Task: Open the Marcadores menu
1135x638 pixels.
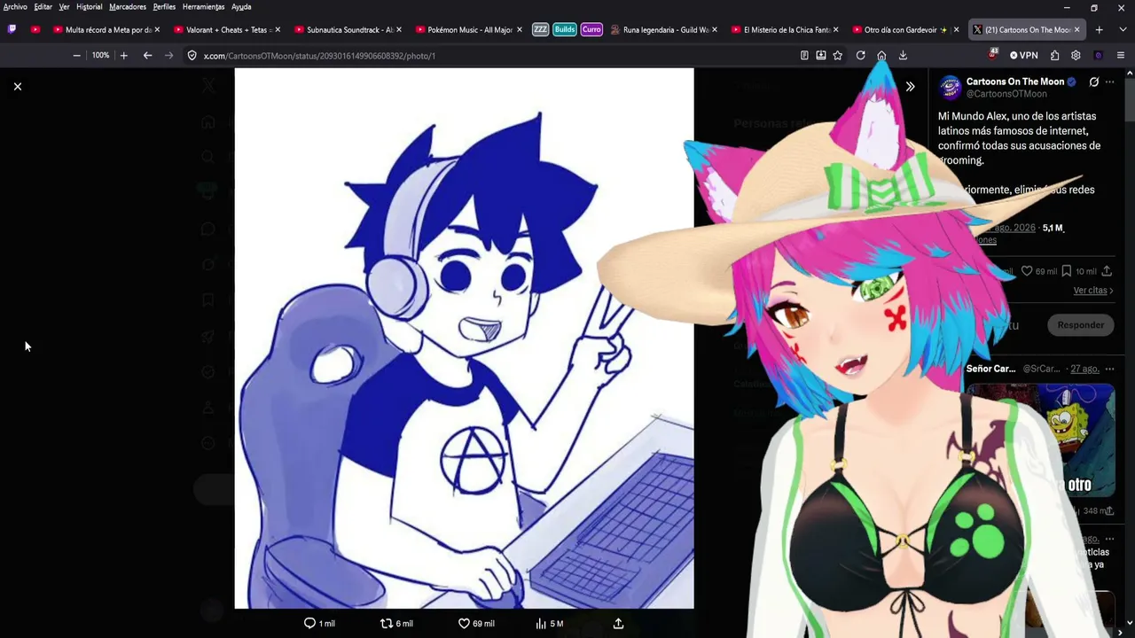Action: click(x=128, y=7)
